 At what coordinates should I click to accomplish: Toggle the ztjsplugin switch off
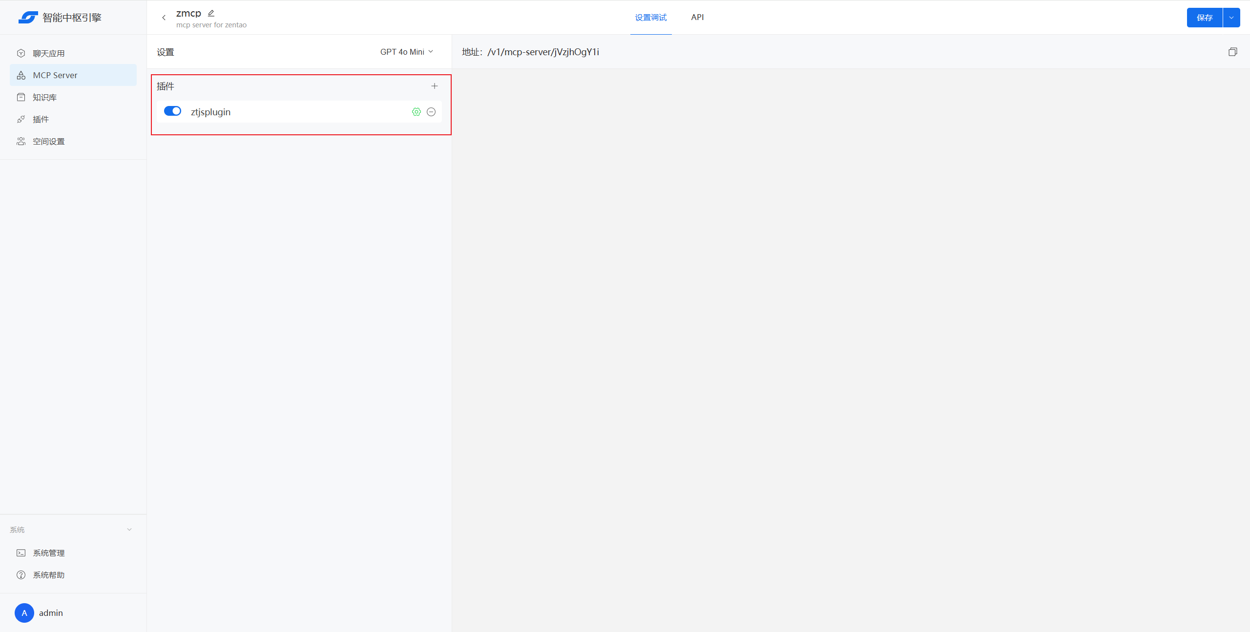pos(172,111)
